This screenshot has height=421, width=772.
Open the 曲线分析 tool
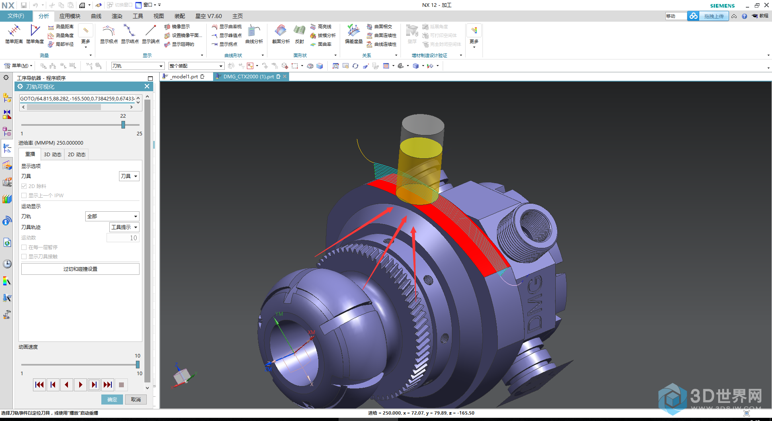[x=254, y=34]
